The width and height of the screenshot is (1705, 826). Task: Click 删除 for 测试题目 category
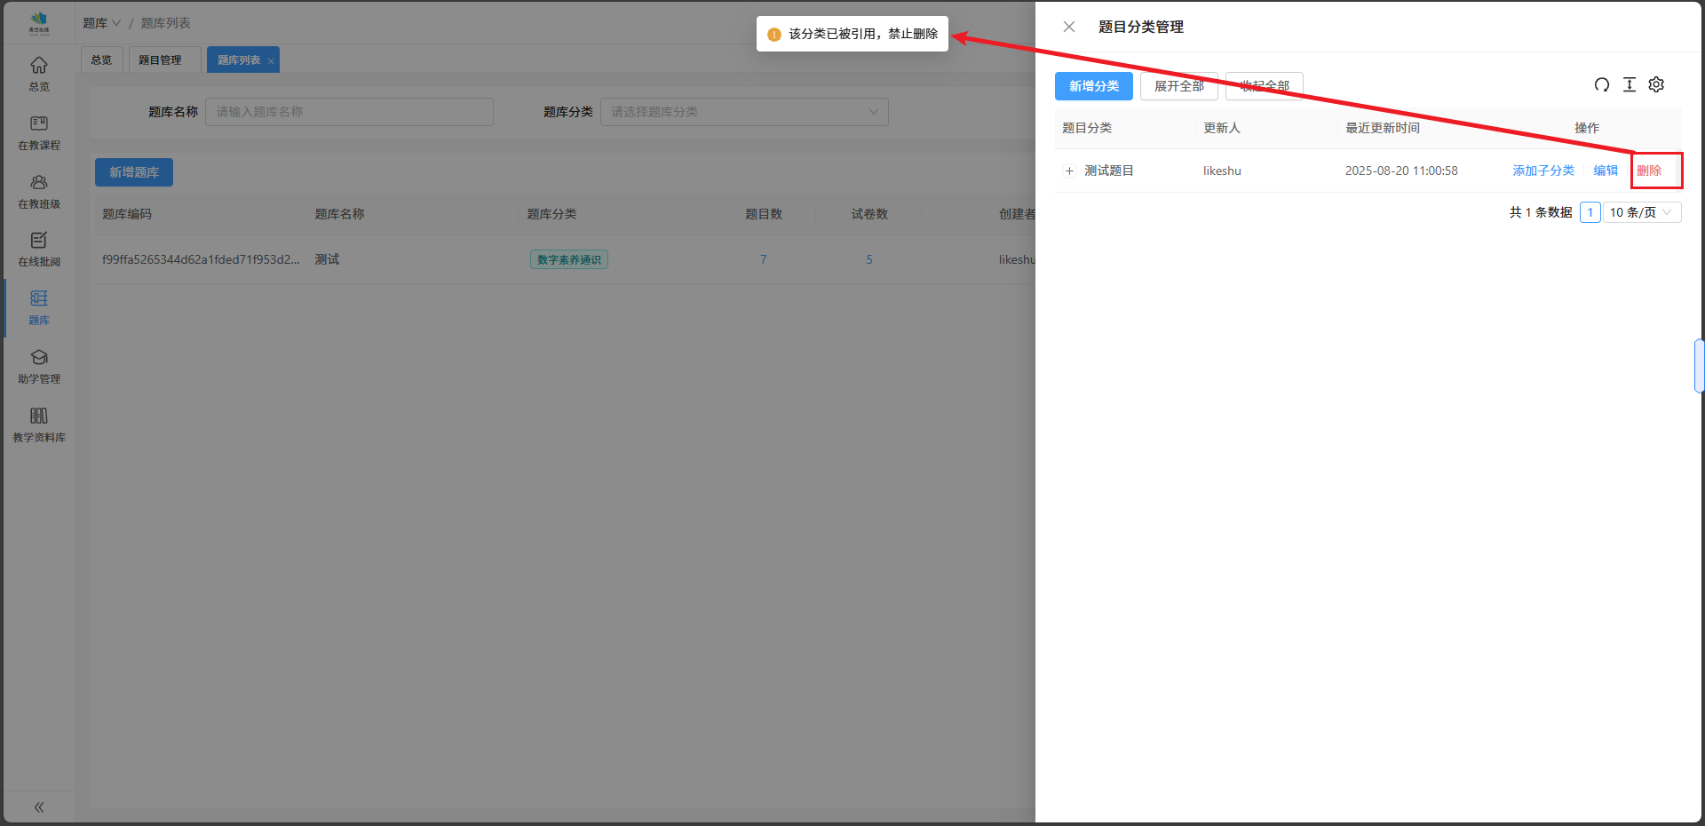1649,171
